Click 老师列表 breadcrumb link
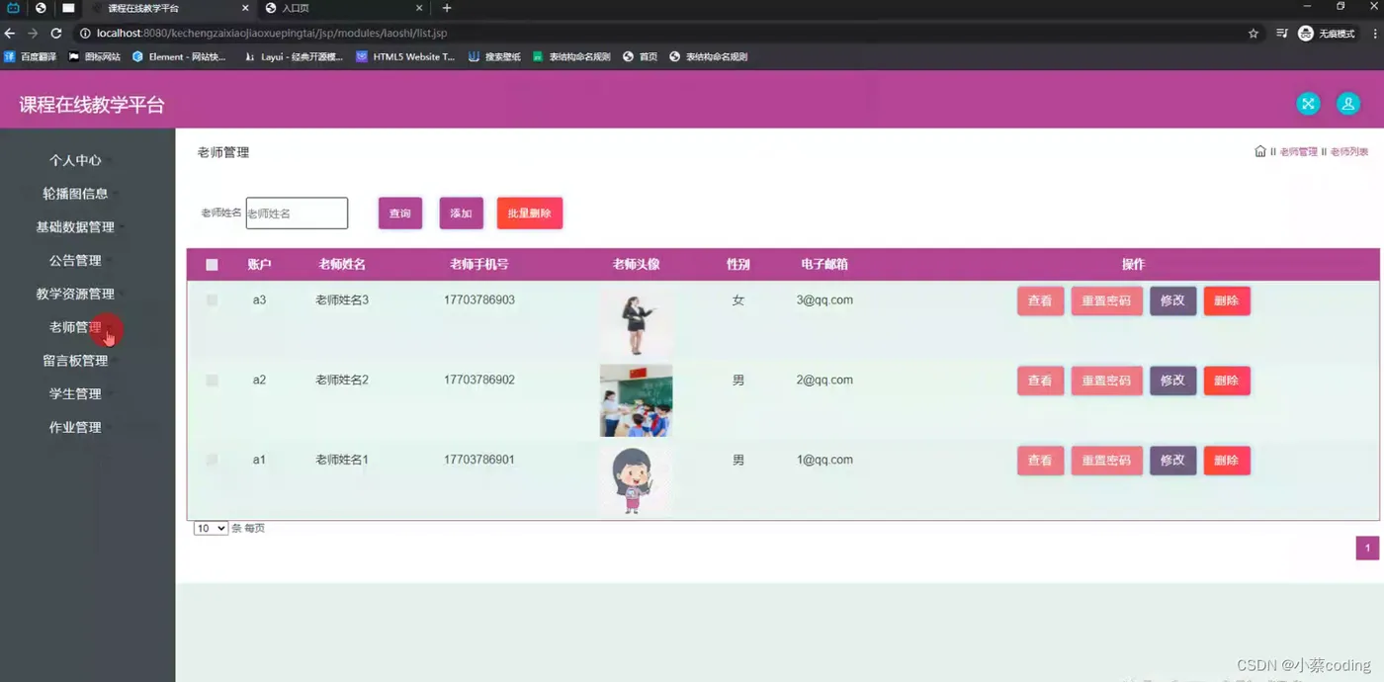This screenshot has height=682, width=1384. (x=1349, y=152)
